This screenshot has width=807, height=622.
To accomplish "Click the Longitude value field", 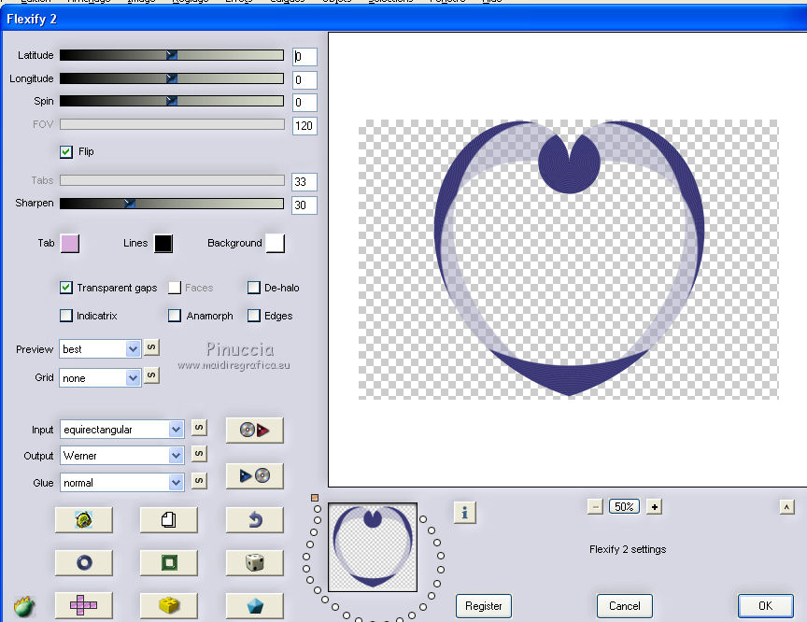I will click(304, 80).
